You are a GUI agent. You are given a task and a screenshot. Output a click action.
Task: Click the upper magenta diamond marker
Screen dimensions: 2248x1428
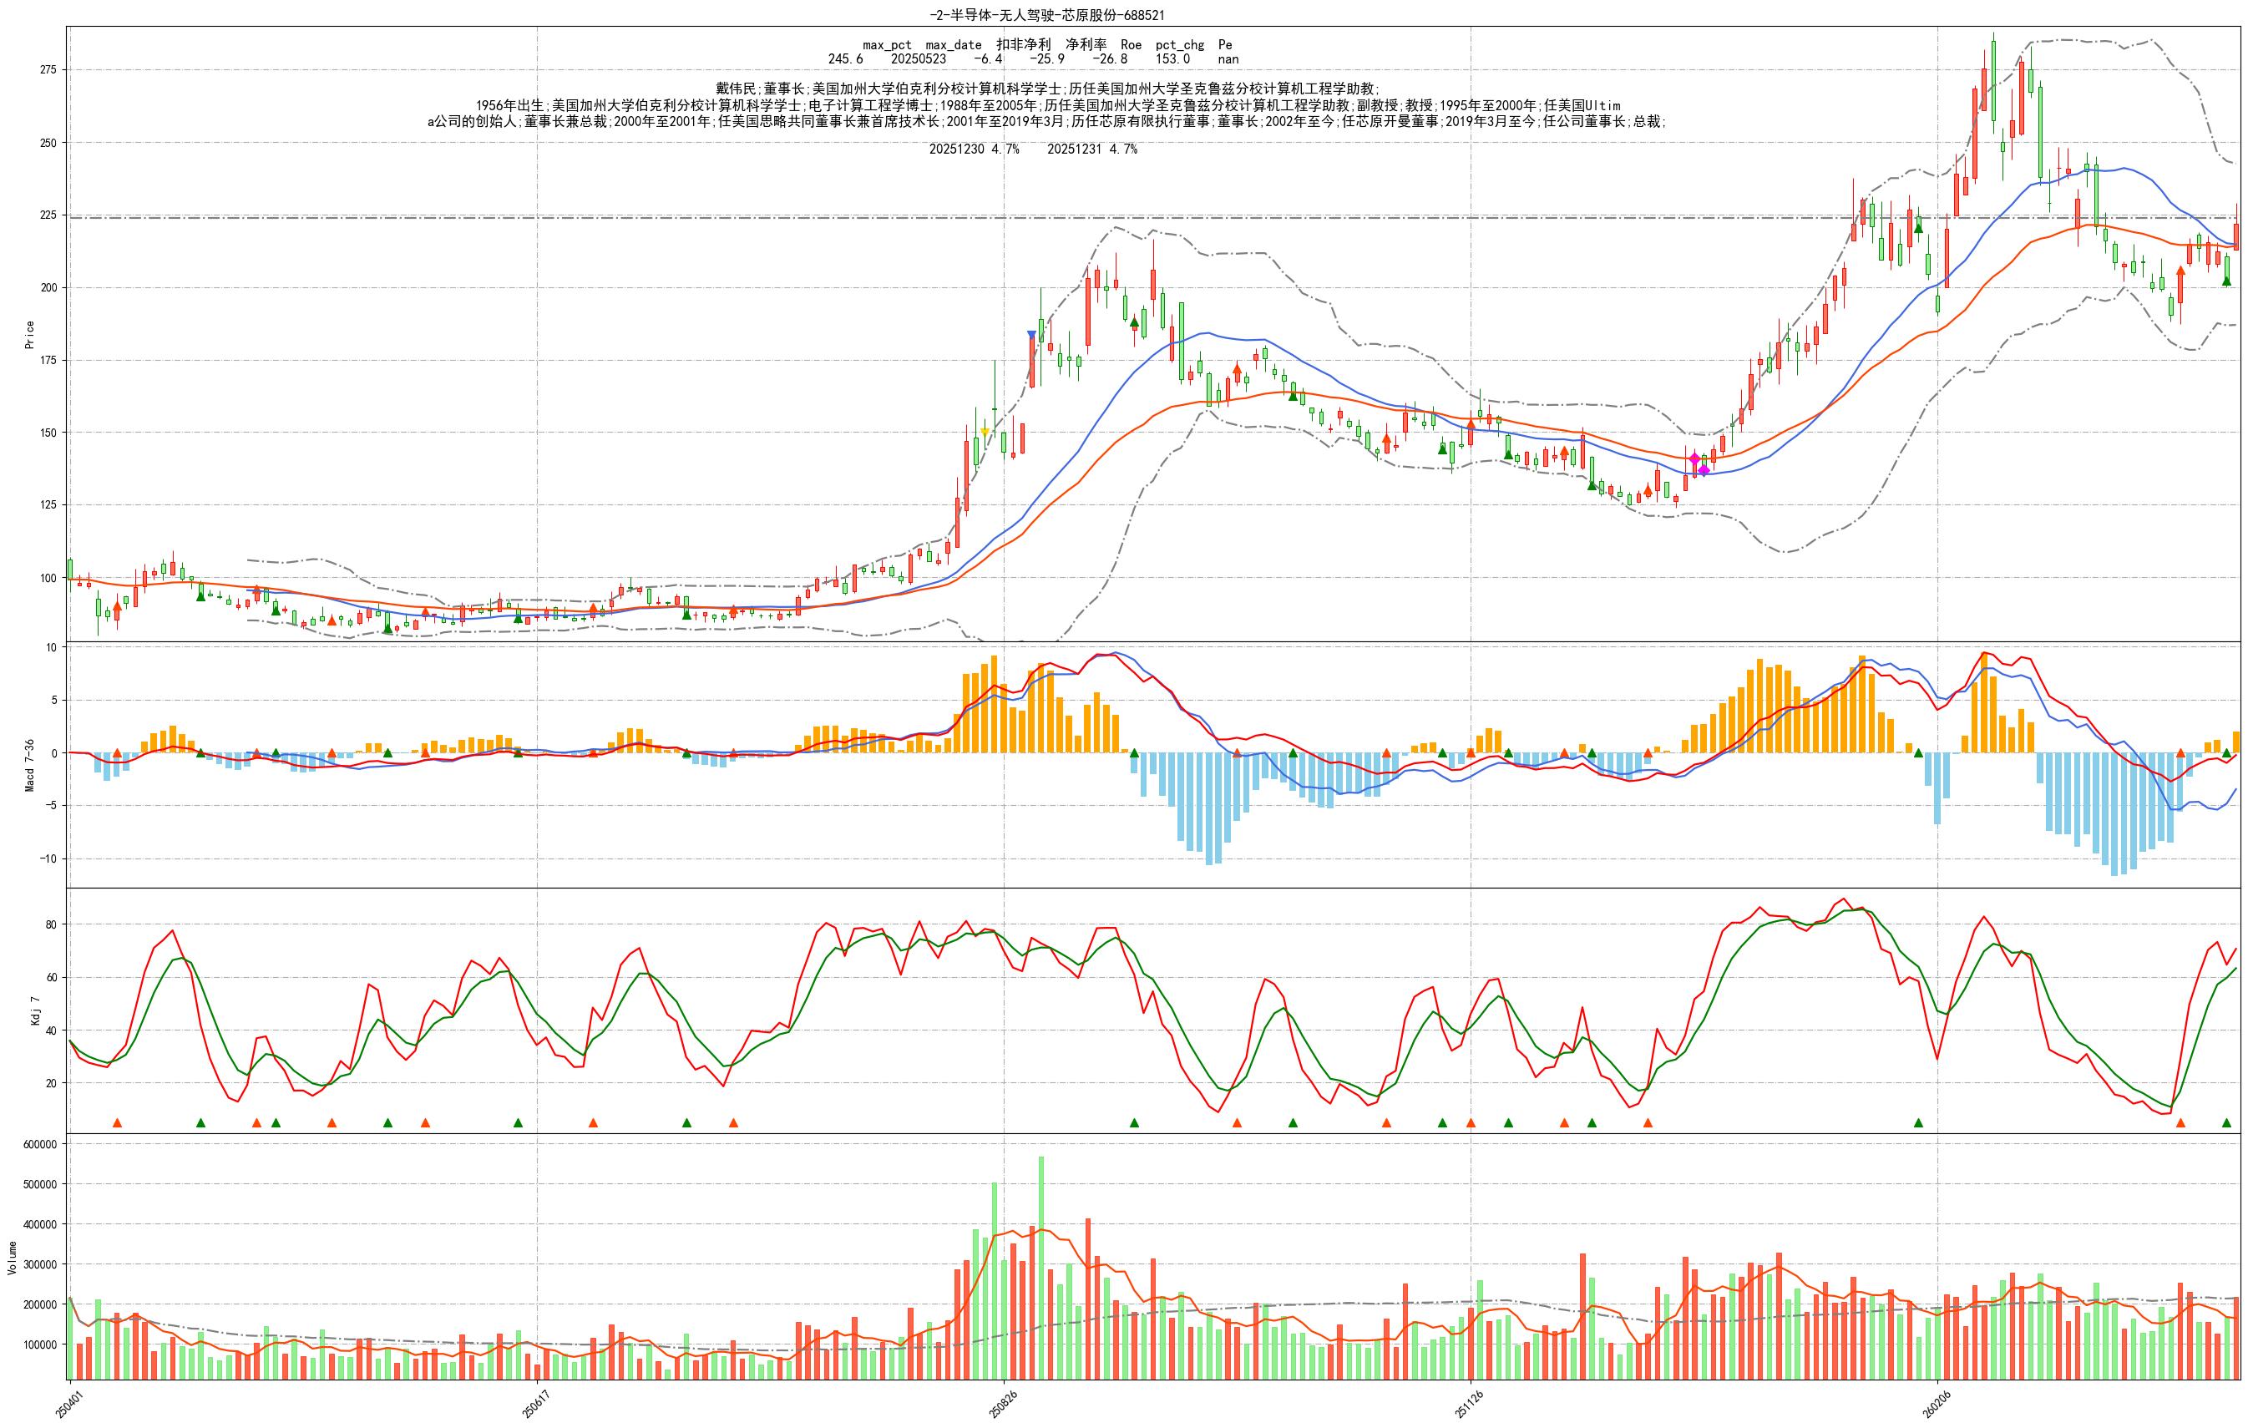tap(1694, 458)
